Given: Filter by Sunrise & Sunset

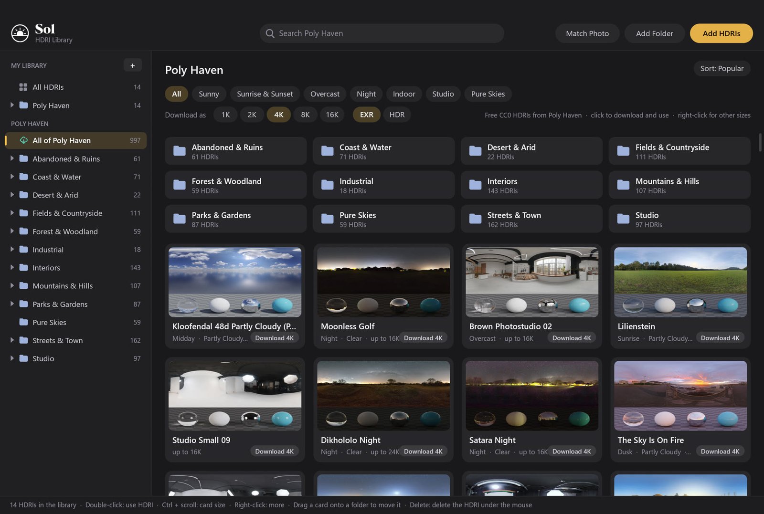Looking at the screenshot, I should (265, 94).
